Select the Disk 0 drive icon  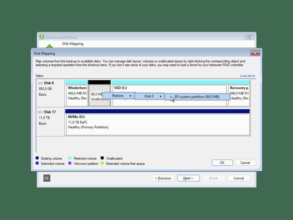(x=40, y=83)
